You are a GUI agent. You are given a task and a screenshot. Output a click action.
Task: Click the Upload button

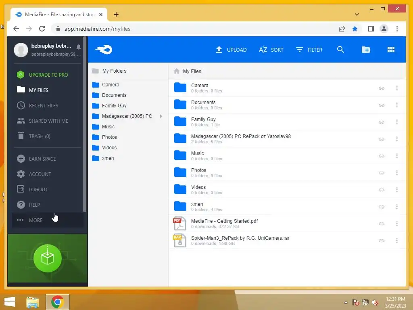pos(231,50)
